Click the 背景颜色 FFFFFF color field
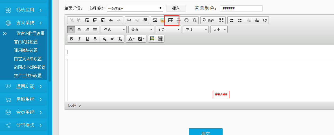334x135 pixels. click(241, 8)
